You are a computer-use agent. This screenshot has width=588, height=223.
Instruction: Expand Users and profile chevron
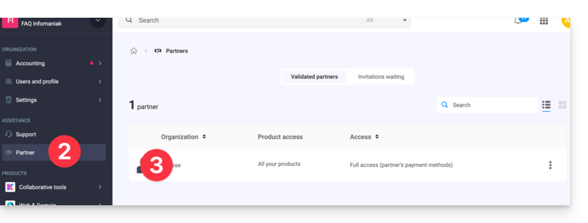click(100, 82)
